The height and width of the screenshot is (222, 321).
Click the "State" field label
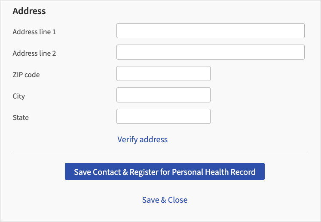pyautogui.click(x=21, y=117)
